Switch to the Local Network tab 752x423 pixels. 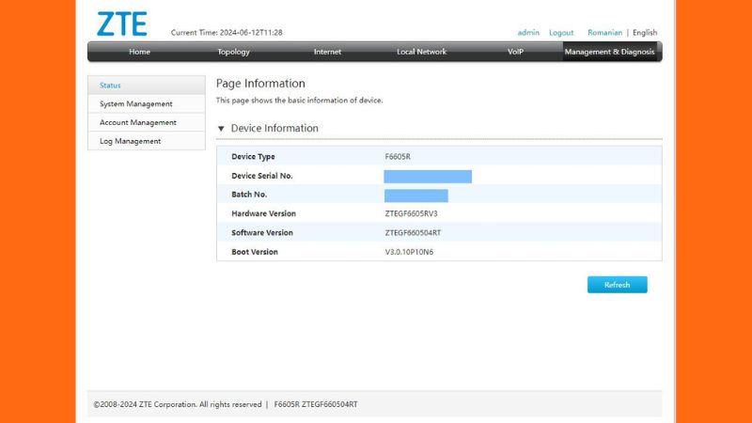pyautogui.click(x=421, y=52)
